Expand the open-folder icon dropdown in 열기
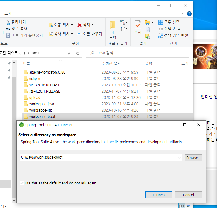This screenshot has height=208, width=218. pyautogui.click(x=152, y=23)
